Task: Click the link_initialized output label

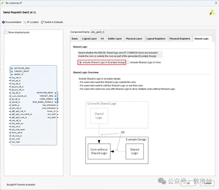Action: pyautogui.click(x=49, y=105)
